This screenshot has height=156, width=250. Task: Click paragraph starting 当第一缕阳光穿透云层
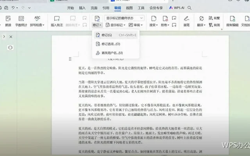click(140, 89)
